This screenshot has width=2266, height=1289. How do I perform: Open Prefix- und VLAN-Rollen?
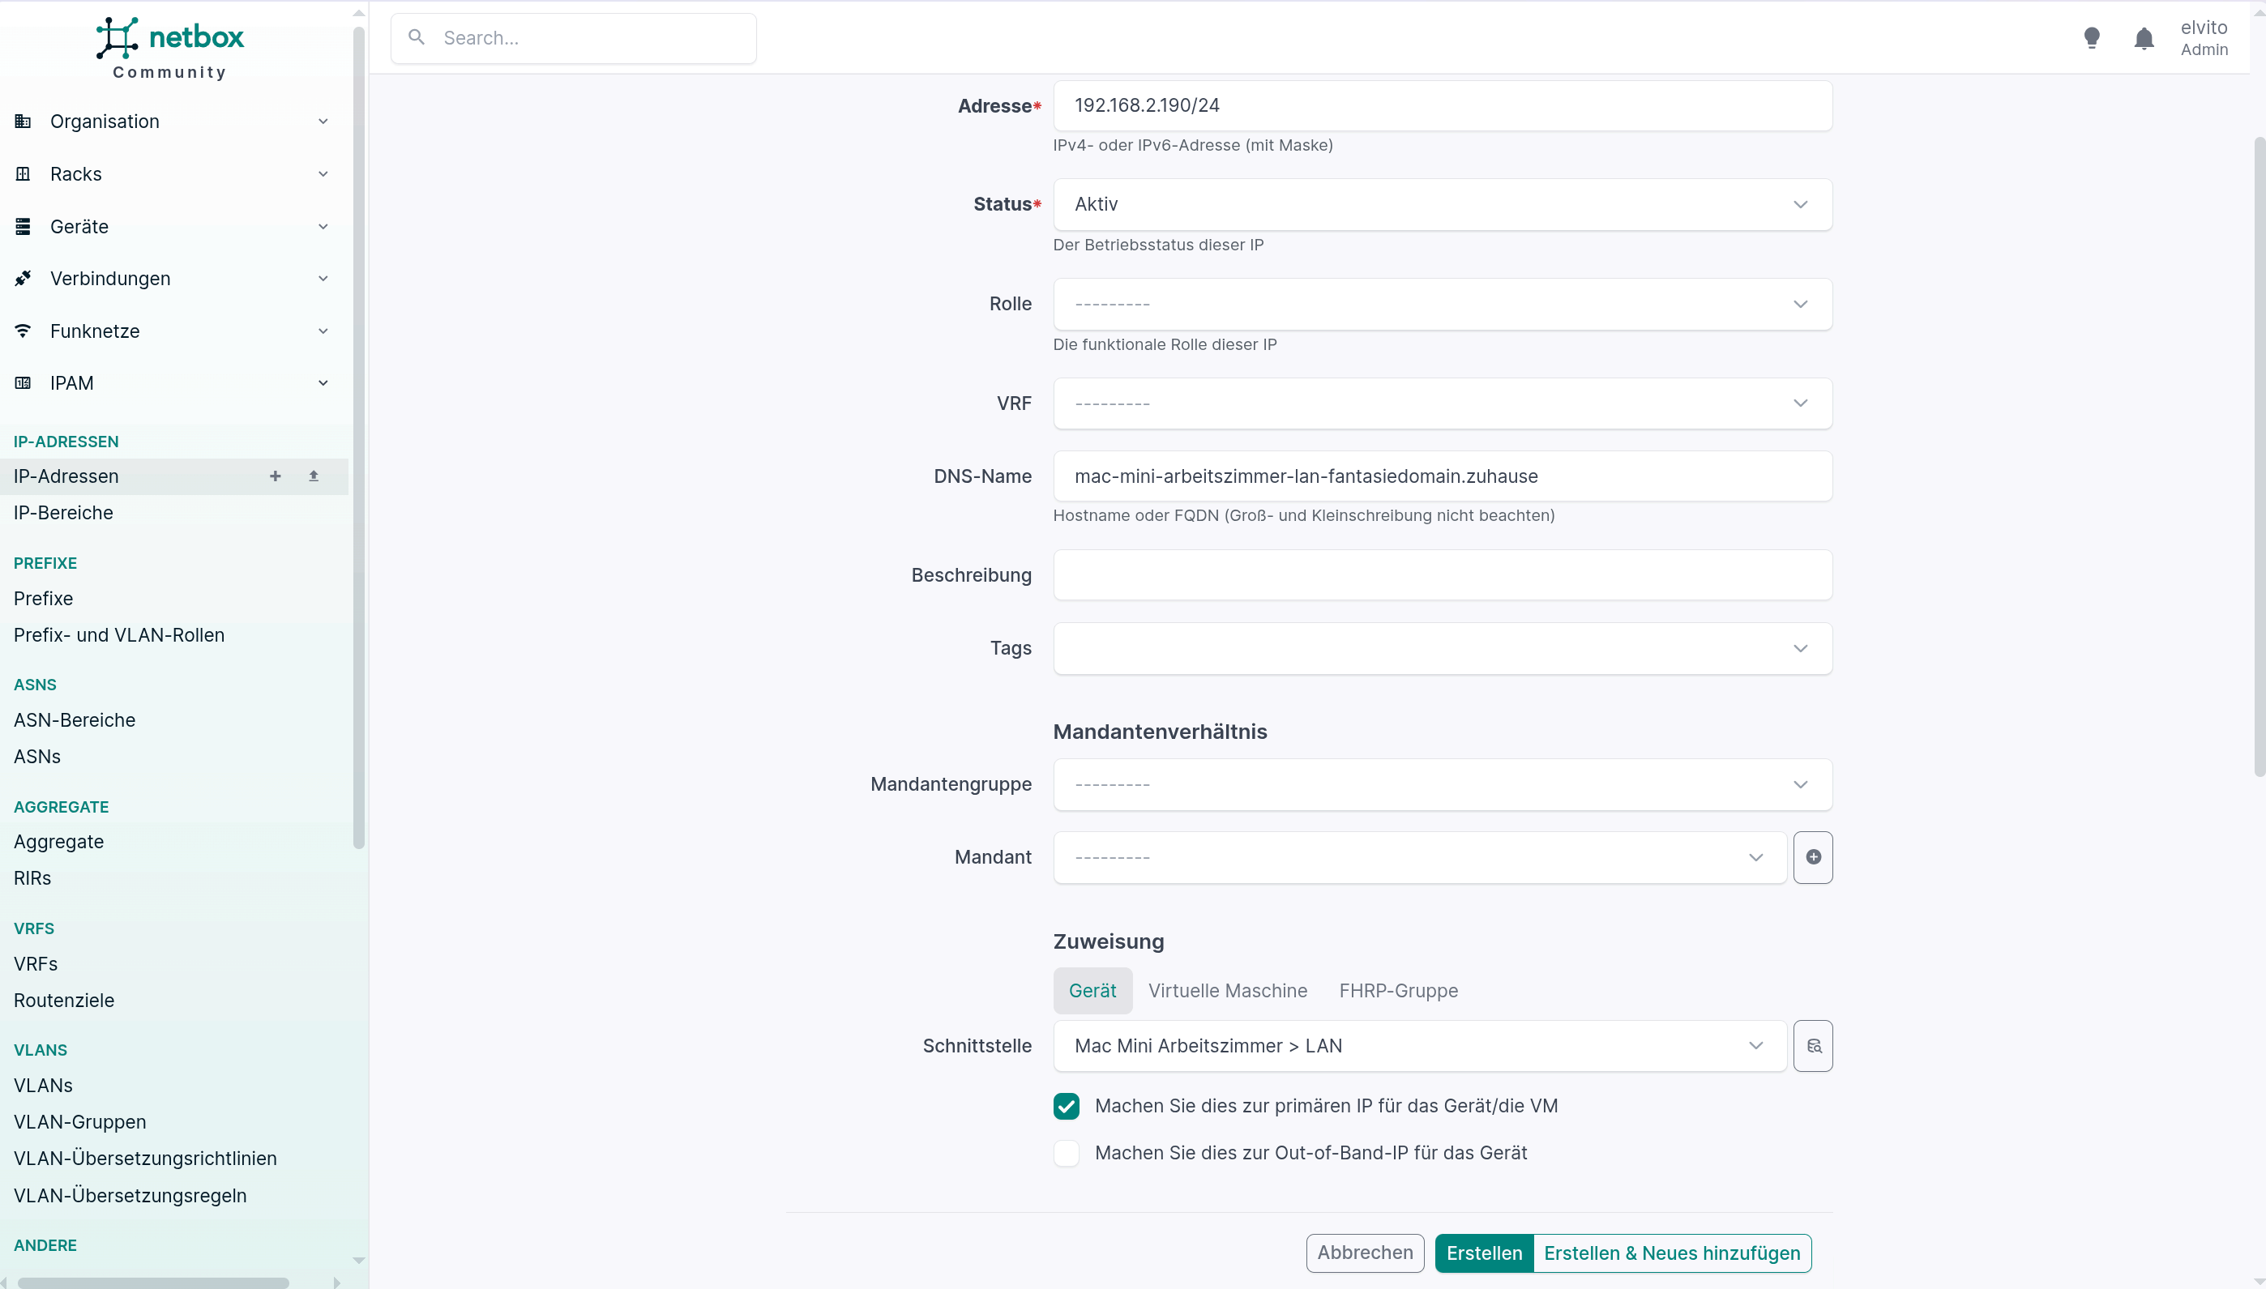(x=120, y=634)
